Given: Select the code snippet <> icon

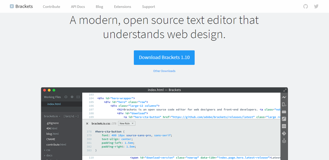Looking at the screenshot, I should tap(284, 126).
